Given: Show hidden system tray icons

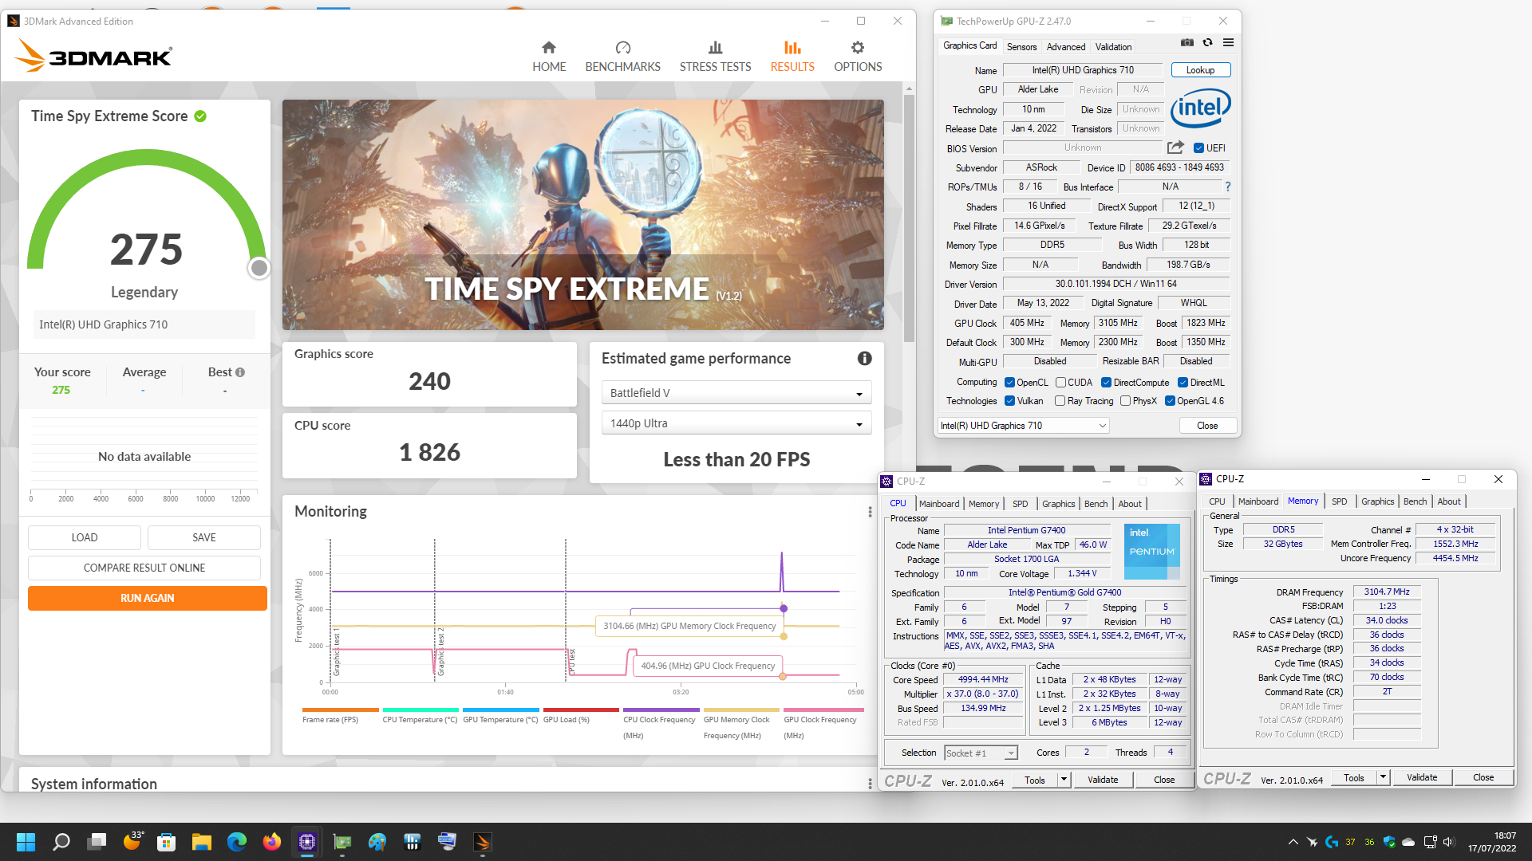Looking at the screenshot, I should tap(1293, 842).
